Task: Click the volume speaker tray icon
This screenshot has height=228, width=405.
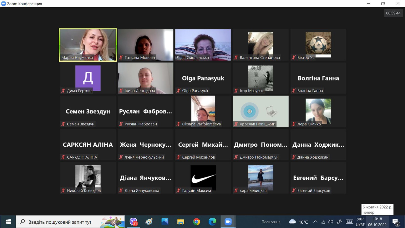Action: 331,222
